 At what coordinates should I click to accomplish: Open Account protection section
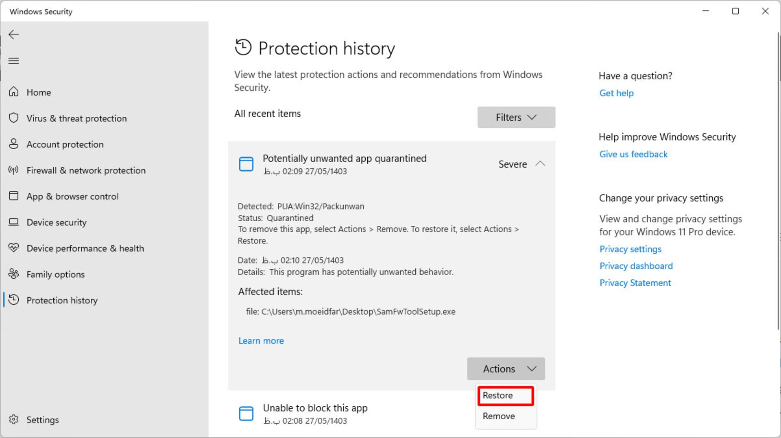click(x=65, y=144)
